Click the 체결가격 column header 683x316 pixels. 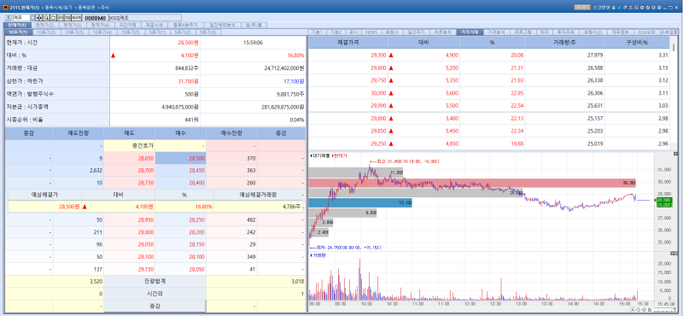tap(348, 43)
